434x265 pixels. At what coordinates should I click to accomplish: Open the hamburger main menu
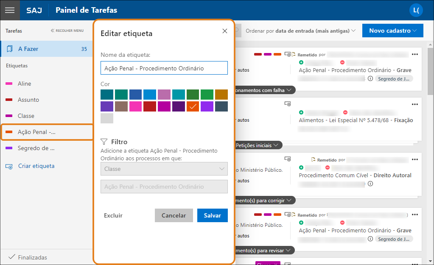pyautogui.click(x=9, y=10)
